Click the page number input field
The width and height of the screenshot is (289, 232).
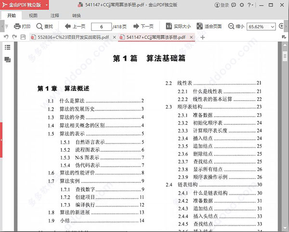(101, 27)
